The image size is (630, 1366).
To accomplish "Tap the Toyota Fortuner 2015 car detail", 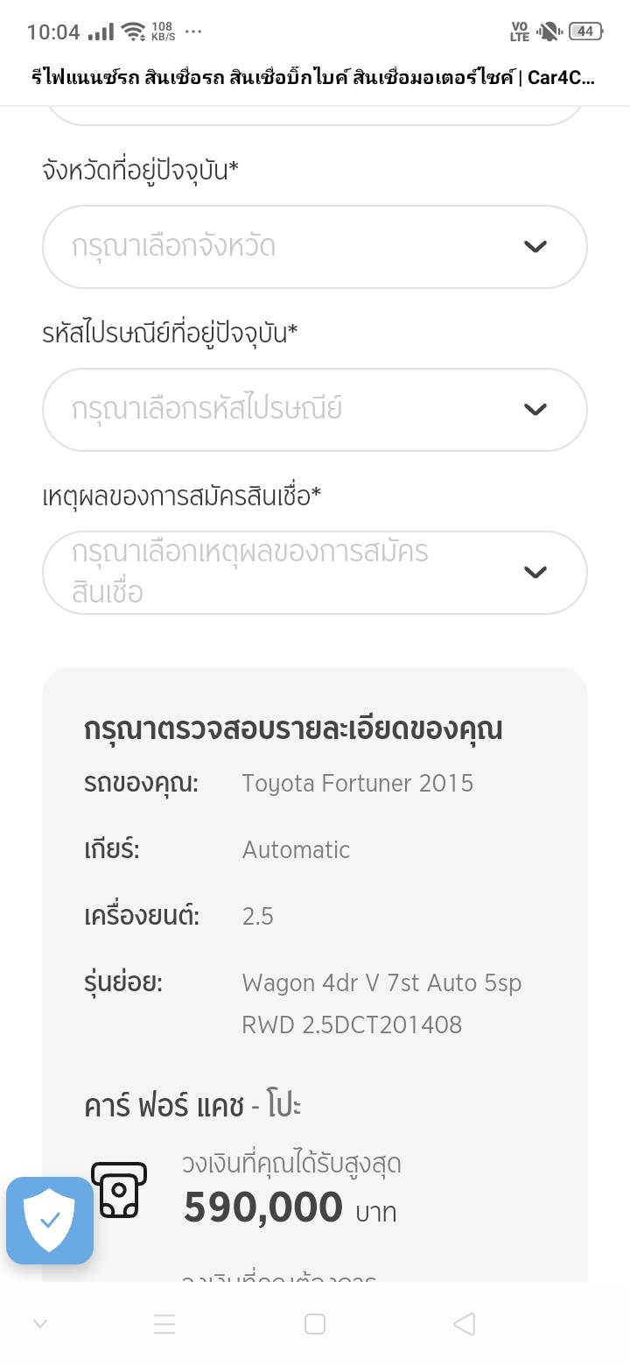I will pyautogui.click(x=357, y=783).
